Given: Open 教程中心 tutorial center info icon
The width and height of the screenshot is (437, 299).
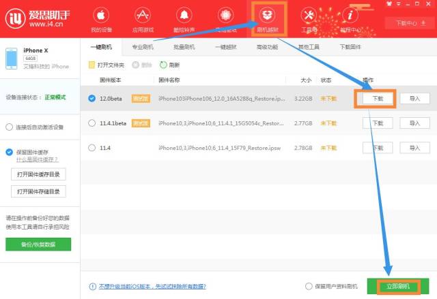Looking at the screenshot, I should (350, 15).
